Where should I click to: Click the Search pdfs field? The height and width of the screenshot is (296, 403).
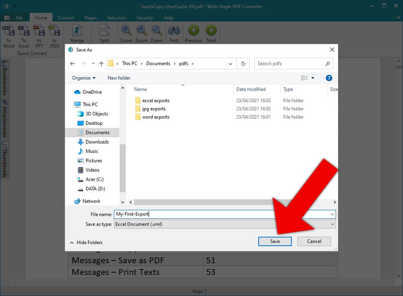290,64
